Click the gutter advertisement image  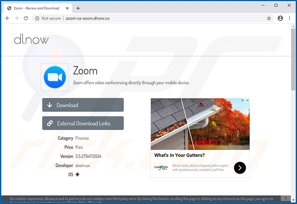200,124
